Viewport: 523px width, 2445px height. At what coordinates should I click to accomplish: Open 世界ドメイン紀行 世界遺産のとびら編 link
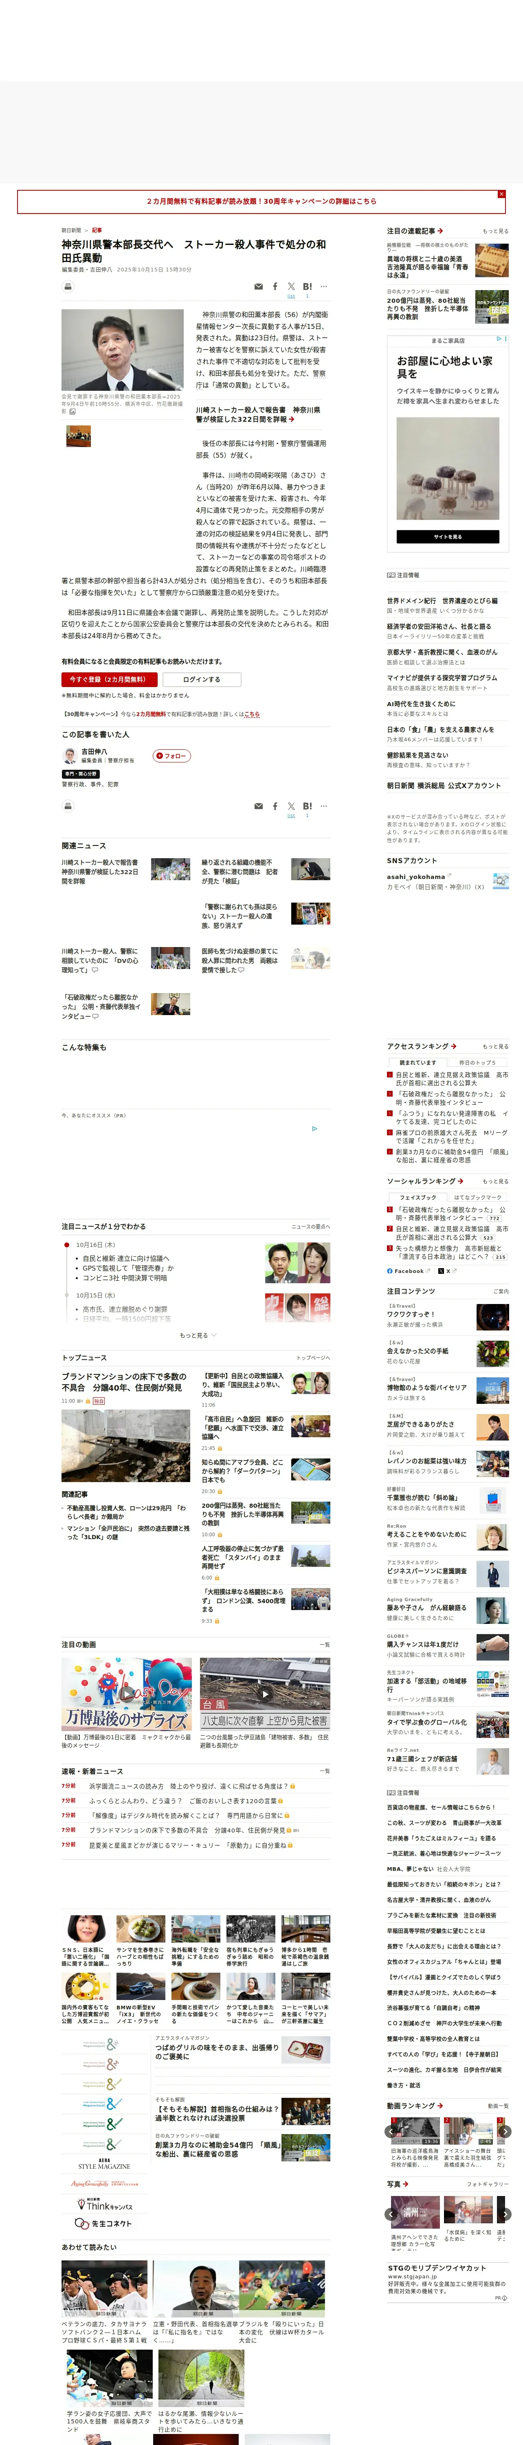pyautogui.click(x=442, y=601)
